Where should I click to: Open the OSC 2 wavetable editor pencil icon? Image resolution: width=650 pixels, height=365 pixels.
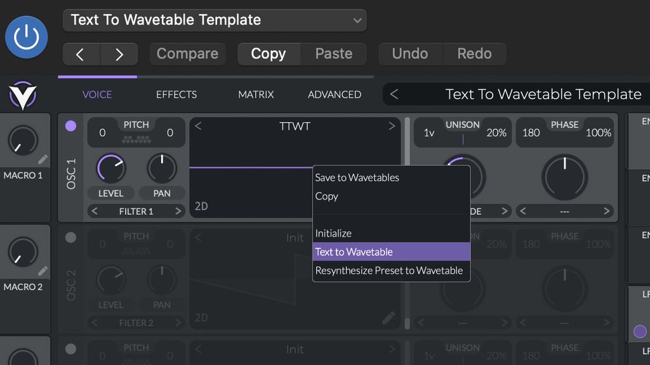pos(388,319)
